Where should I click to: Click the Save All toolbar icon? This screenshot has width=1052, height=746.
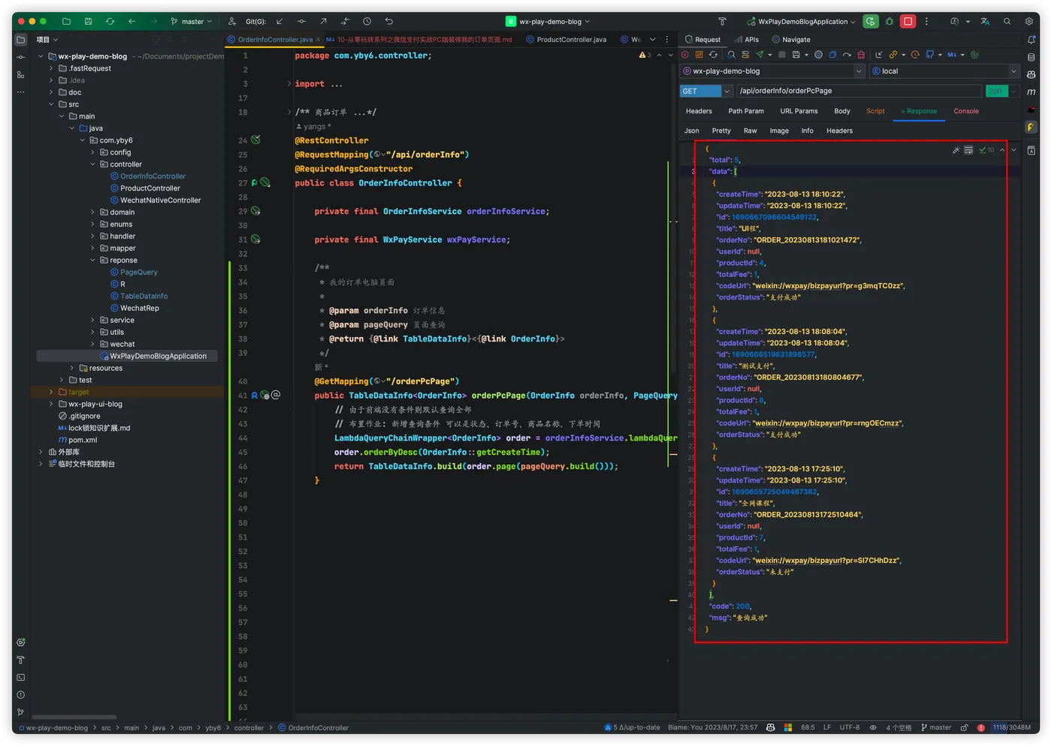(x=88, y=22)
